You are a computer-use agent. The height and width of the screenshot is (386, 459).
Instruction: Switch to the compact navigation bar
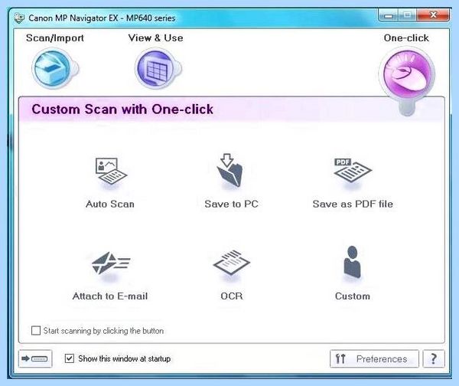coord(35,358)
